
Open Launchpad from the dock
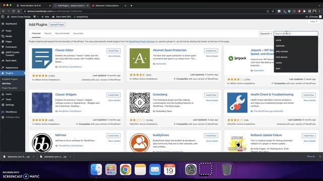(x=111, y=169)
